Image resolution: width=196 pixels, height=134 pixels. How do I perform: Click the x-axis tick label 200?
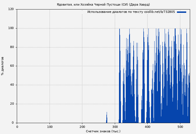(82, 126)
